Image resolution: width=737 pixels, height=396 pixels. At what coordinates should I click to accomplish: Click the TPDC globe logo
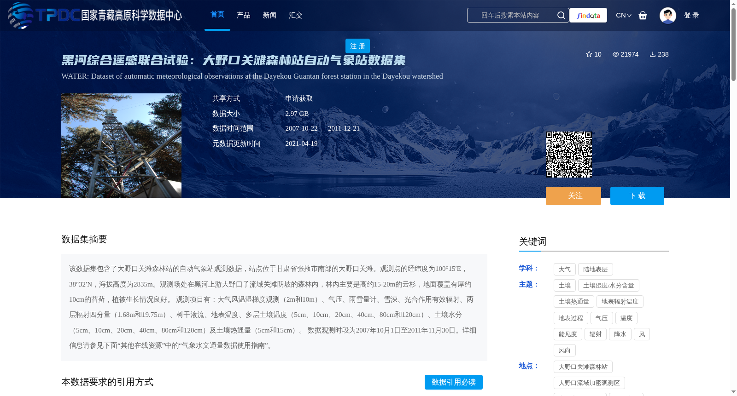[x=20, y=15]
